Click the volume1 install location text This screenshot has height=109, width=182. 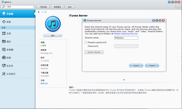(x=44, y=68)
